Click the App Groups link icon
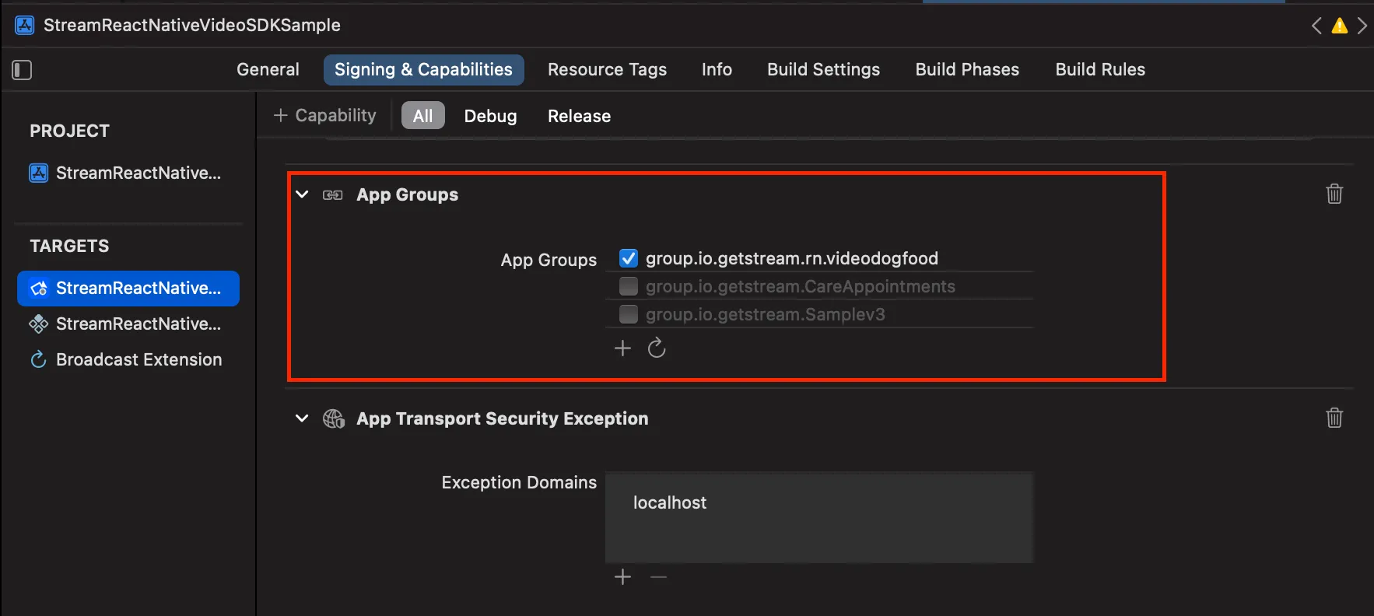The image size is (1374, 616). pyautogui.click(x=333, y=194)
